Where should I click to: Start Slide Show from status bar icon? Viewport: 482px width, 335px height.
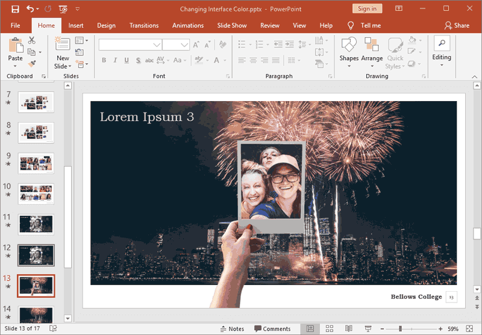tap(368, 329)
